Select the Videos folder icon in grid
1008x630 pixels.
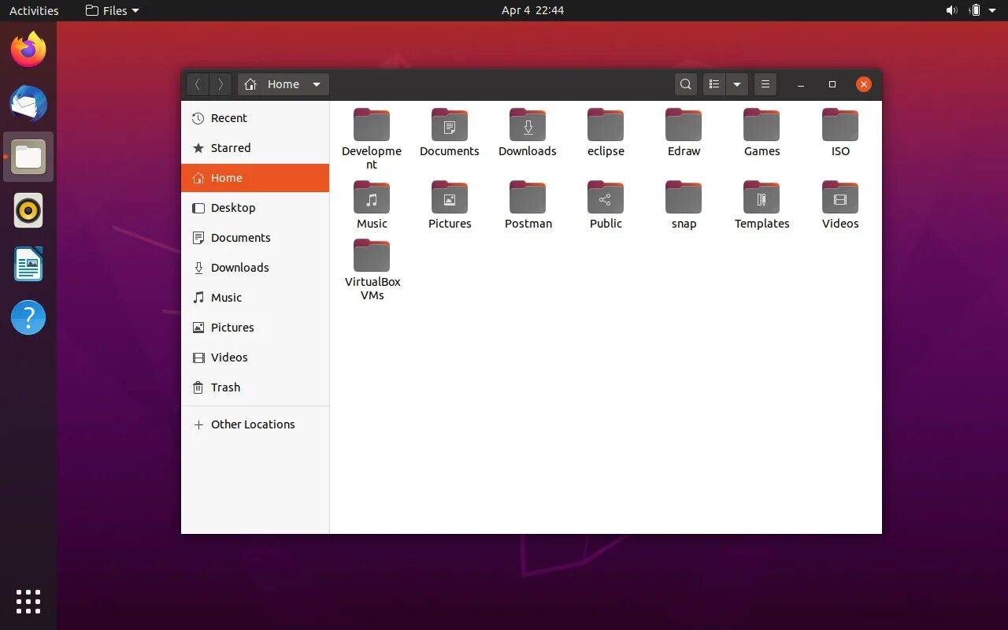point(840,198)
